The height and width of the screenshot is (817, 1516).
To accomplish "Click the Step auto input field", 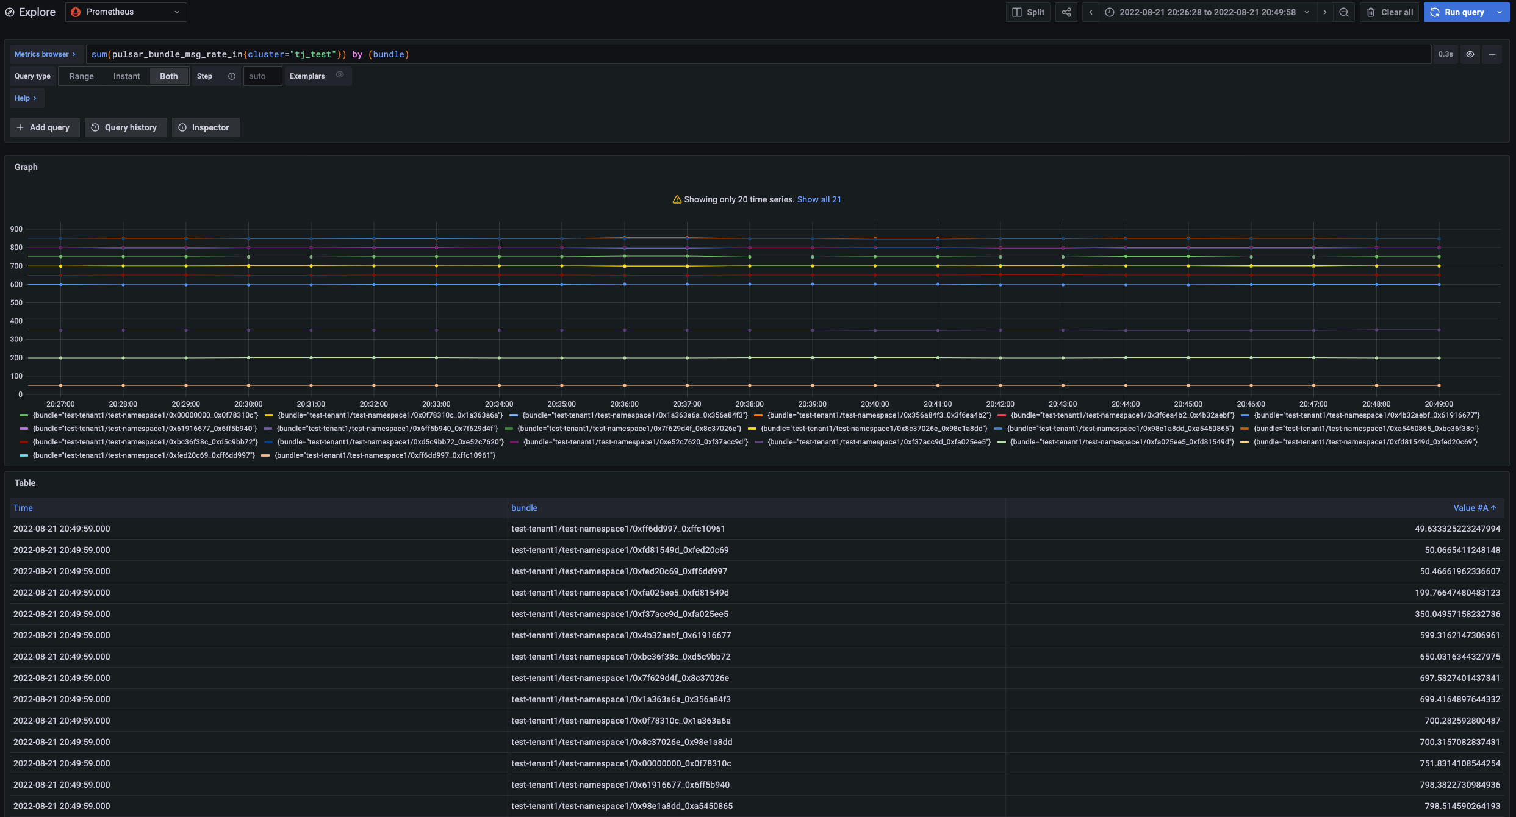I will point(262,76).
